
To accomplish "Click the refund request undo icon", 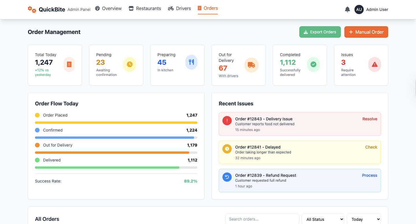I will click(x=227, y=177).
